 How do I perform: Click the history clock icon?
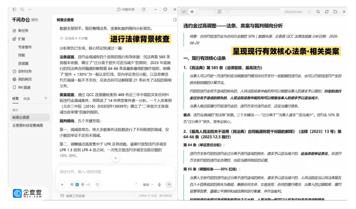pos(144,10)
